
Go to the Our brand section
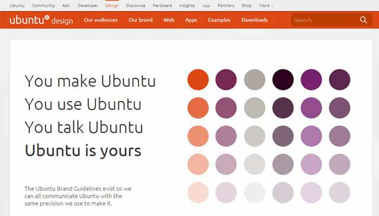[x=140, y=20]
